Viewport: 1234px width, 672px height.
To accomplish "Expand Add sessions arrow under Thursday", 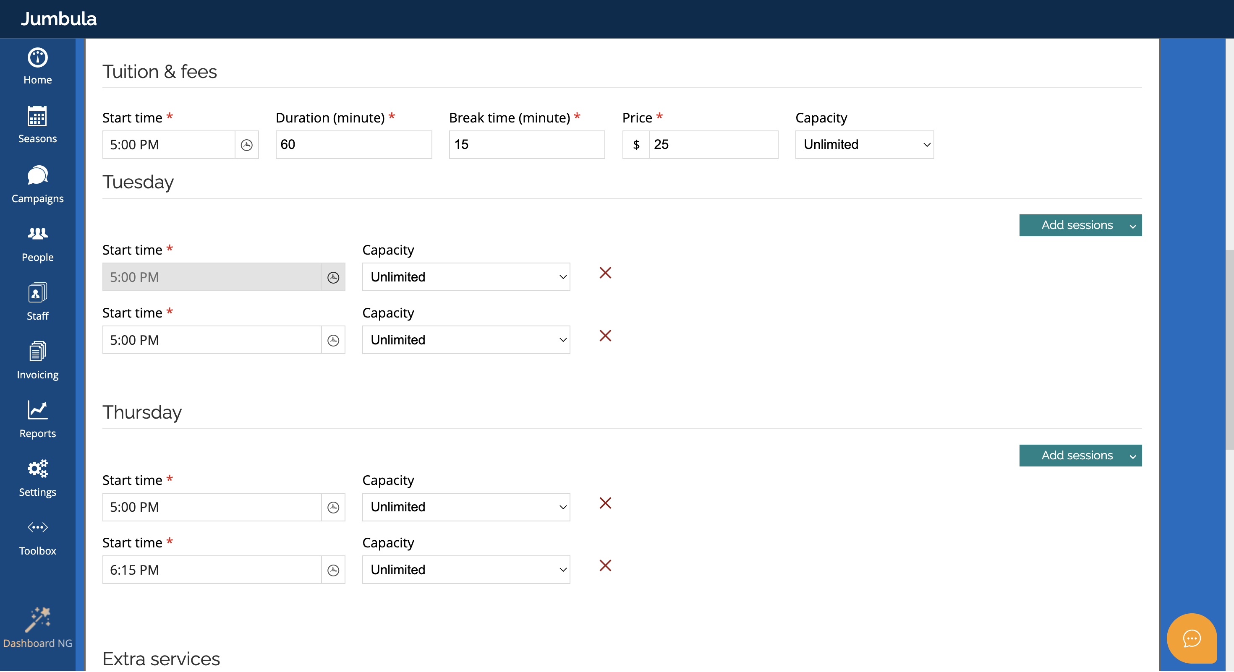I will coord(1132,456).
